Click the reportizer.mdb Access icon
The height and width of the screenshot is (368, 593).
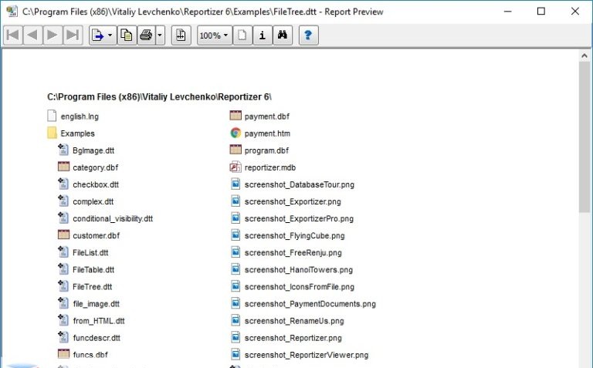tap(236, 167)
